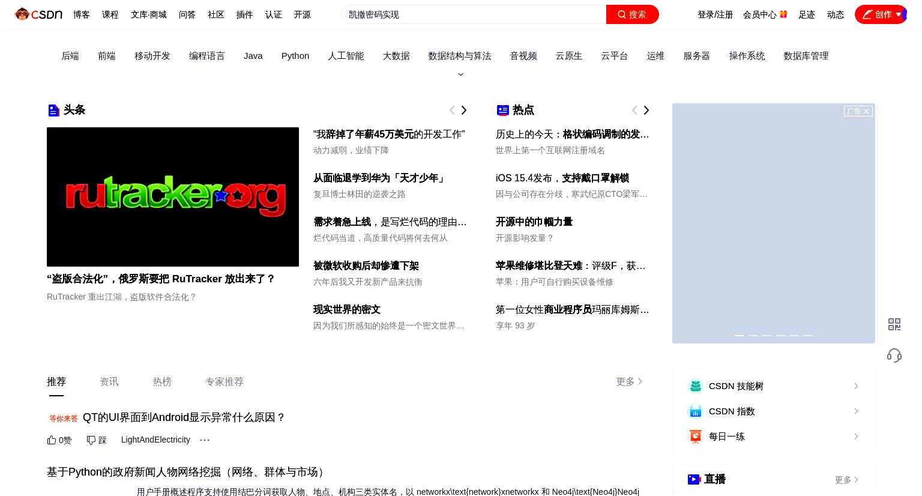922x496 pixels.
Task: Open more options for the QT question
Action: [205, 440]
